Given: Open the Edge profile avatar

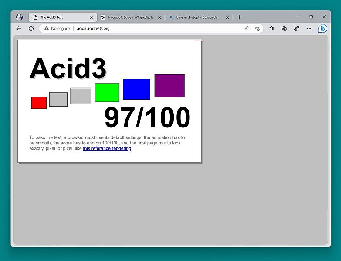Looking at the screenshot, I should click(x=19, y=17).
